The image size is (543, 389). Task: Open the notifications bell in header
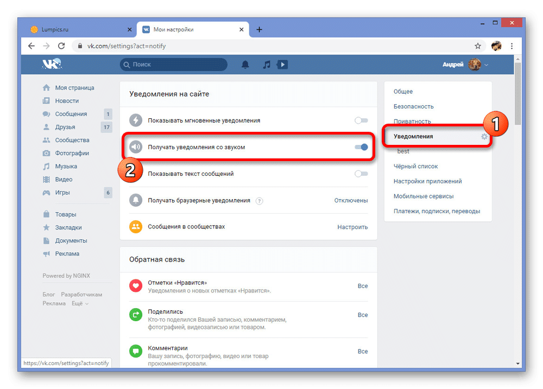245,65
